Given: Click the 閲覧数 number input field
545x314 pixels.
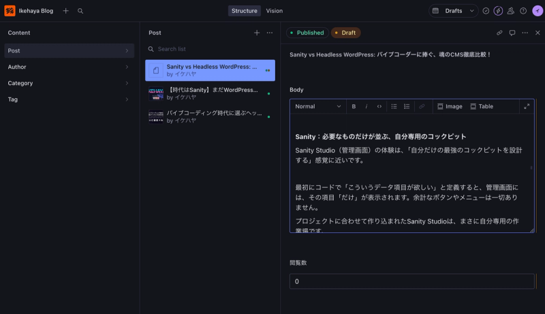Looking at the screenshot, I should 412,281.
